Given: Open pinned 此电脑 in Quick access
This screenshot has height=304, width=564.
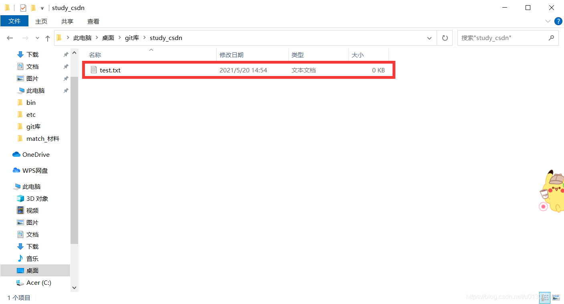Looking at the screenshot, I should pos(35,90).
